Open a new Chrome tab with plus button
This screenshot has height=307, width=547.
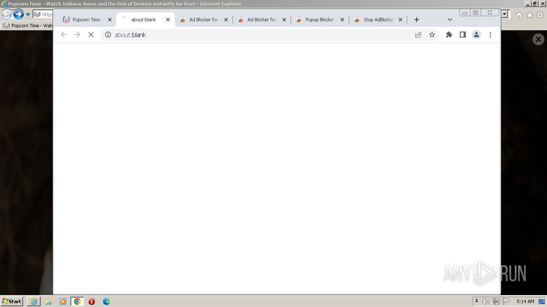[417, 20]
